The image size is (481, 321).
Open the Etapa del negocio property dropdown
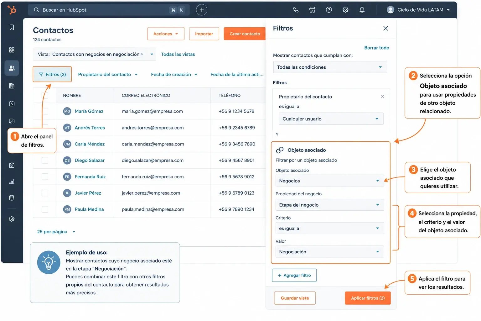[x=329, y=205]
